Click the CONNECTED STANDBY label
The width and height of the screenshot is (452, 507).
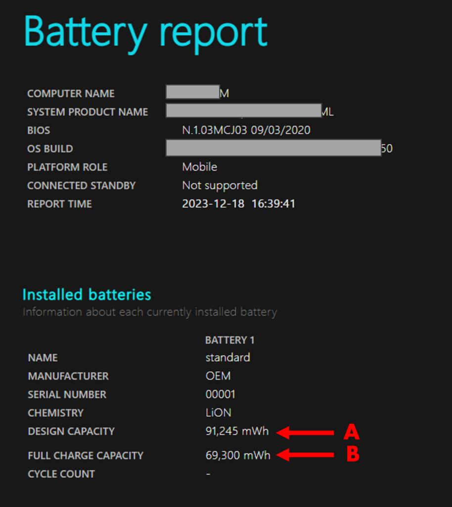coord(81,186)
